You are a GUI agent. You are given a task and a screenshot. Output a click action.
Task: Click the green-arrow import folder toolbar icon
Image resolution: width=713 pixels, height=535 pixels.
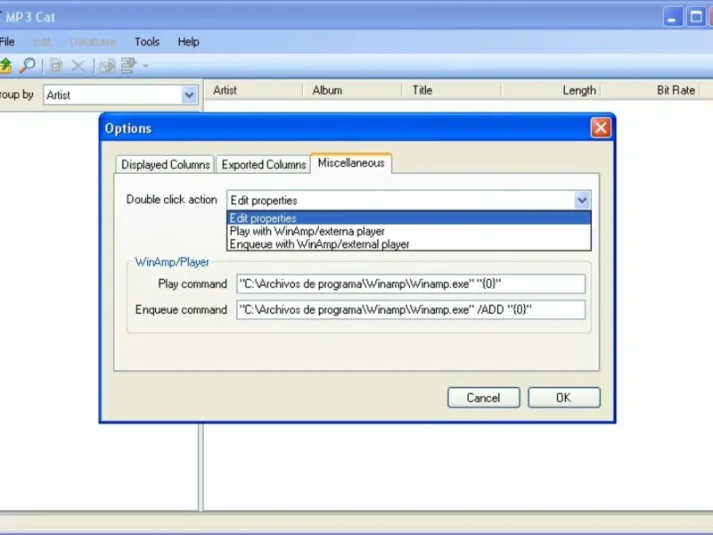click(5, 66)
